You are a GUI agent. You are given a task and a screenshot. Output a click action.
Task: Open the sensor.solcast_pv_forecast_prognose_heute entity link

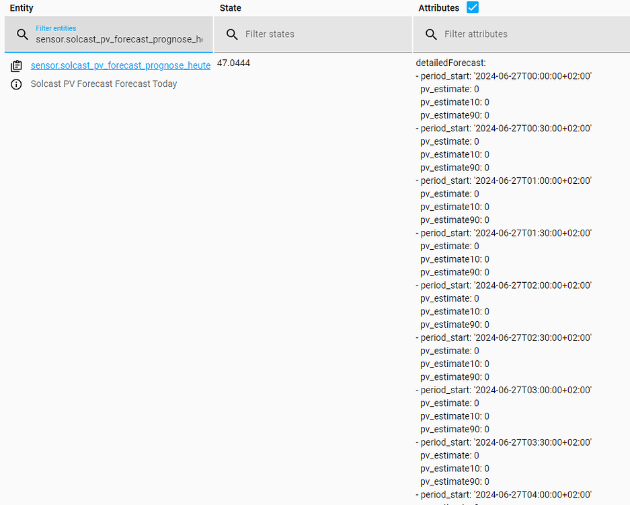(x=120, y=65)
